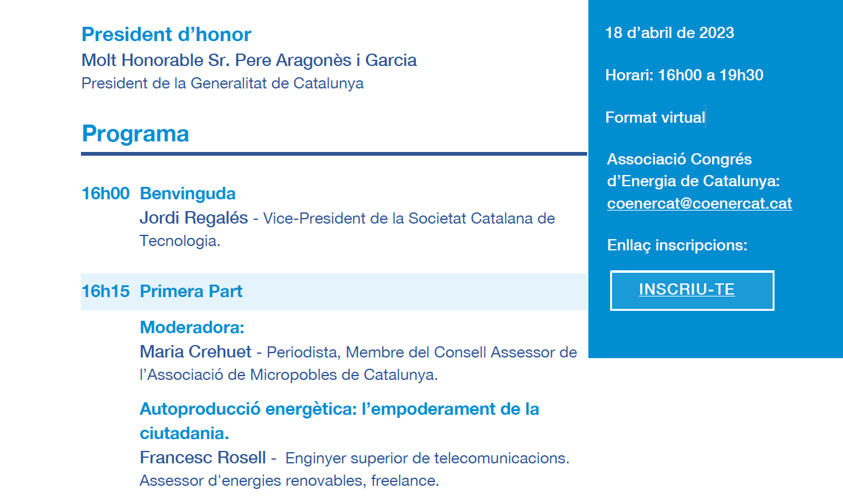The image size is (843, 497).
Task: Click the Moderadora label
Action: coord(192,327)
